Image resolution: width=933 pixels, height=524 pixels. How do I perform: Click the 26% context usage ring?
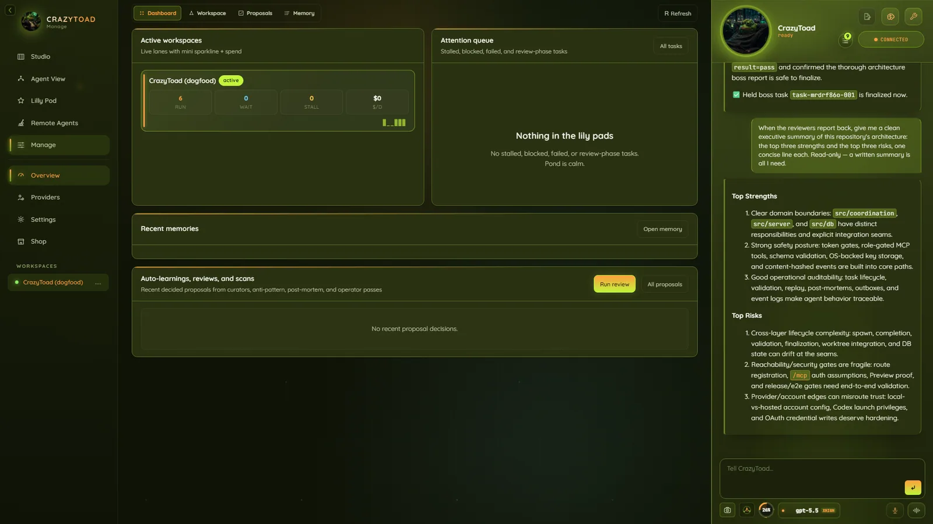[x=766, y=510]
